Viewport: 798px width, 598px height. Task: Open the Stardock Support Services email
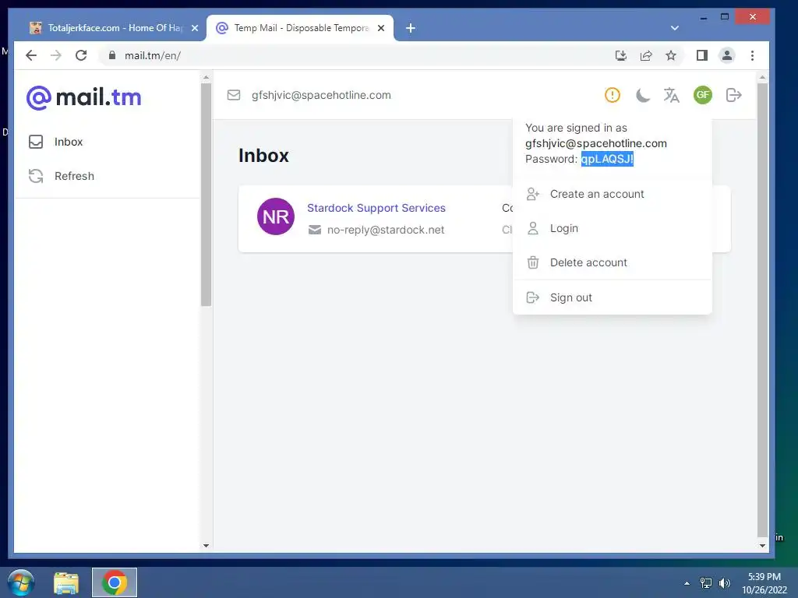tap(376, 208)
